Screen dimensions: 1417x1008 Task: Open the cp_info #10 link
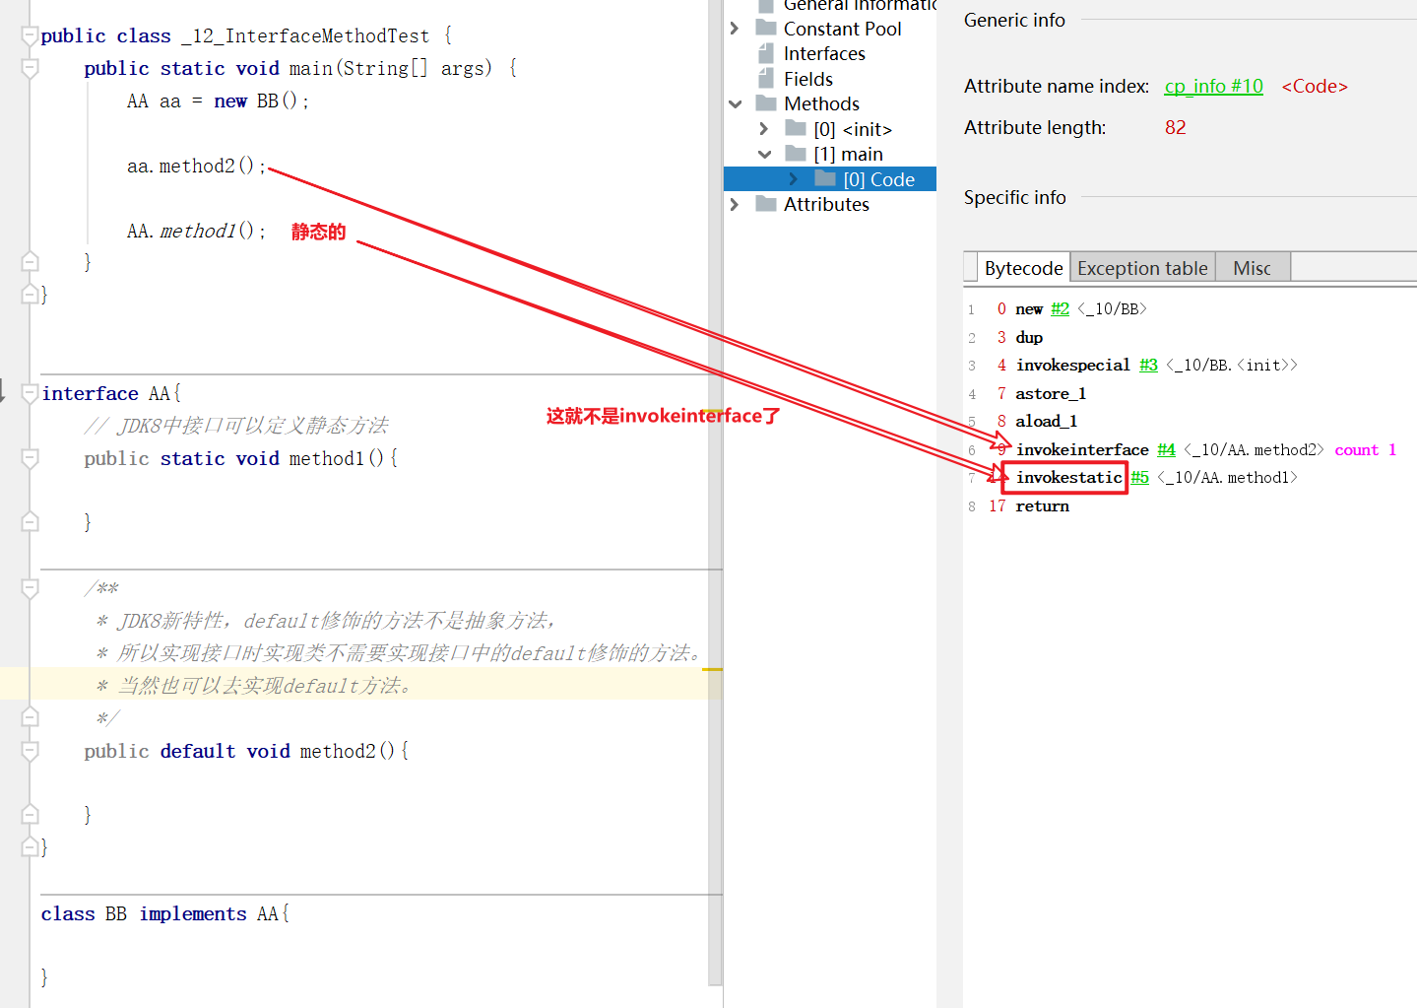1213,87
